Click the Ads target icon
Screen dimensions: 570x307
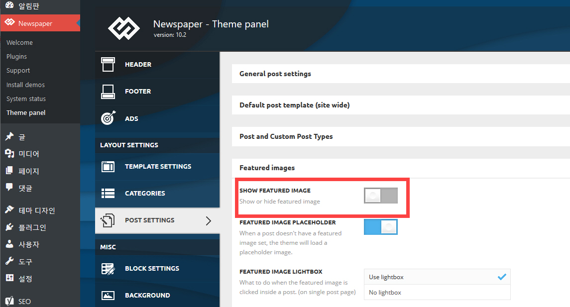109,118
